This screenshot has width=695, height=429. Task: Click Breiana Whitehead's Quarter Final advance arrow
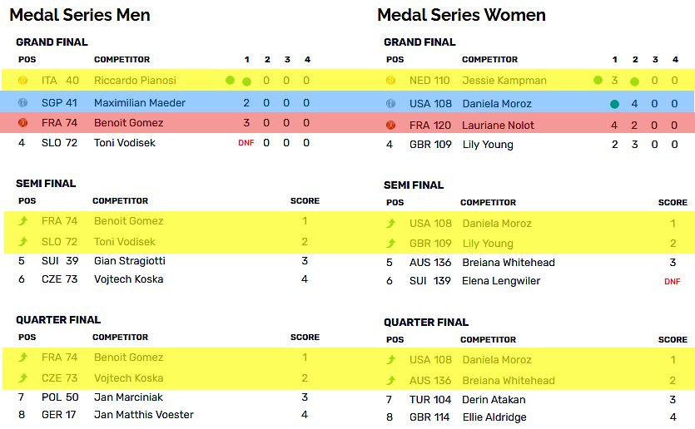click(x=390, y=381)
